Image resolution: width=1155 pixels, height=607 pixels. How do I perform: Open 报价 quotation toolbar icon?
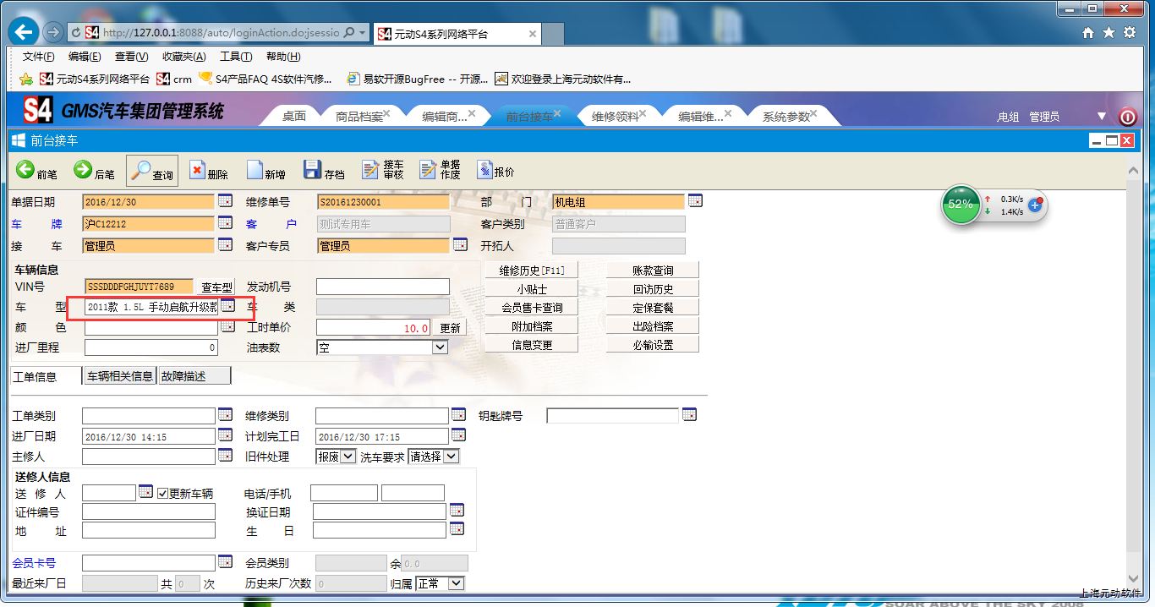(484, 171)
